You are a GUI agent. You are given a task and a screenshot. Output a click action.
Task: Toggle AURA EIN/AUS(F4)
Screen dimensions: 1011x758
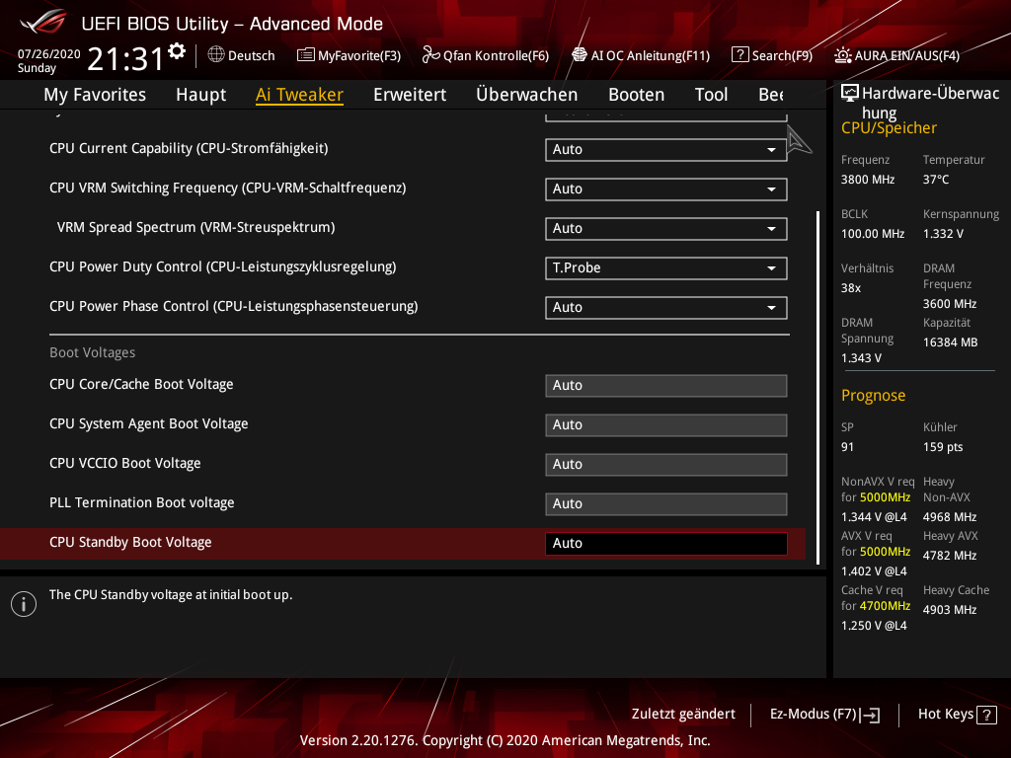[896, 55]
